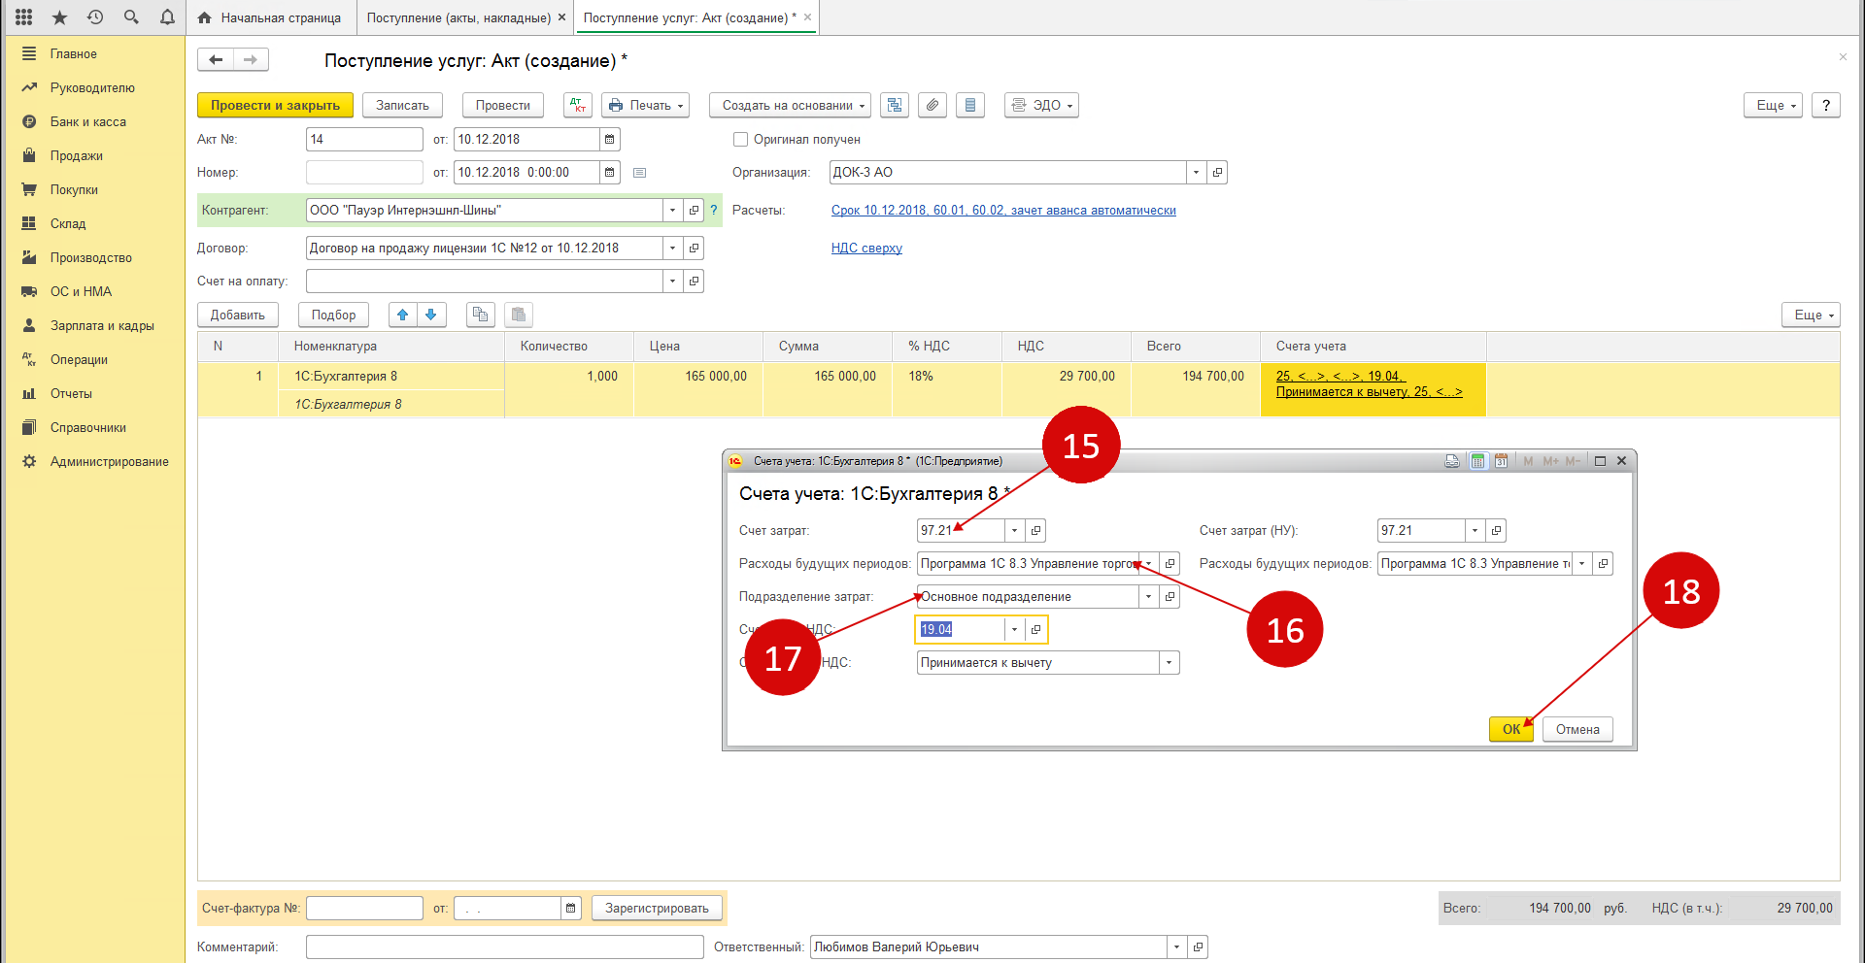This screenshot has width=1865, height=963.
Task: Open calendar for Акт date field
Action: click(610, 140)
